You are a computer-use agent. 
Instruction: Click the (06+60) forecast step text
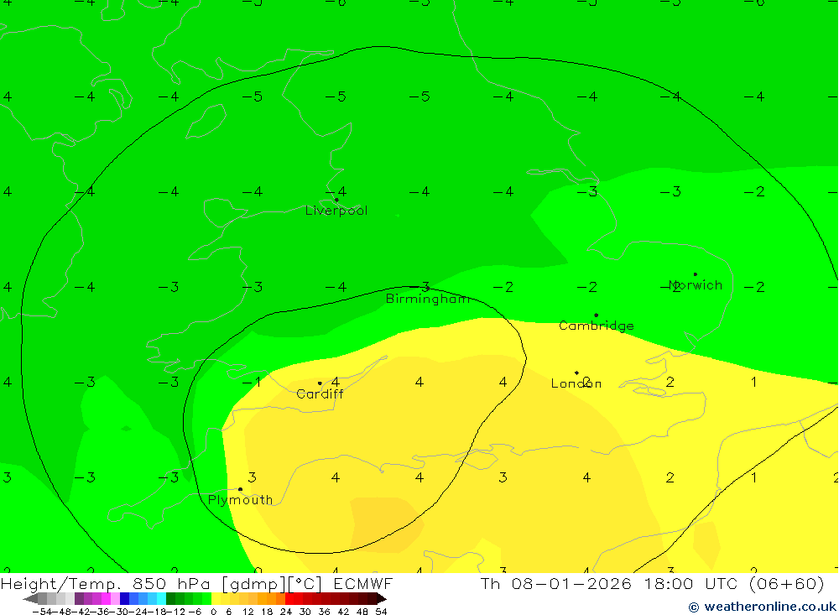787,583
